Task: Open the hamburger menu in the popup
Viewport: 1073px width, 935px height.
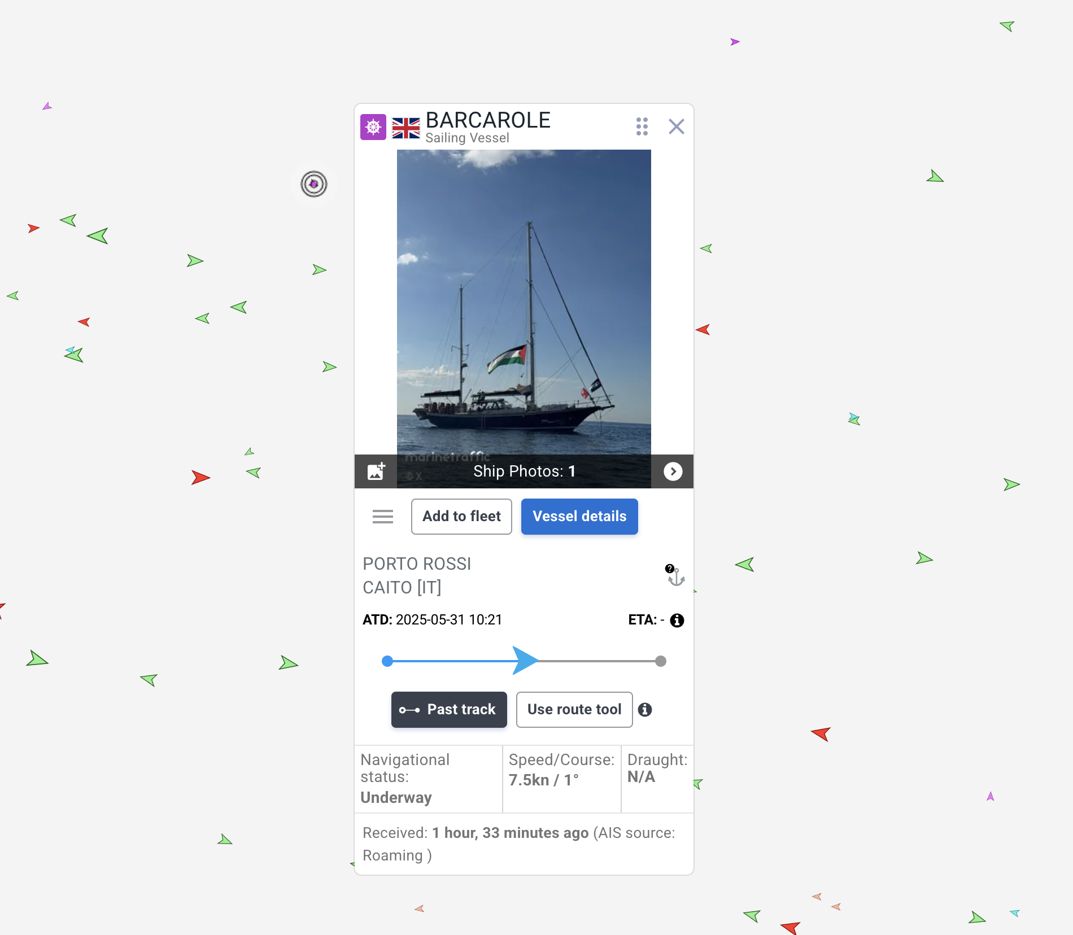Action: tap(383, 517)
